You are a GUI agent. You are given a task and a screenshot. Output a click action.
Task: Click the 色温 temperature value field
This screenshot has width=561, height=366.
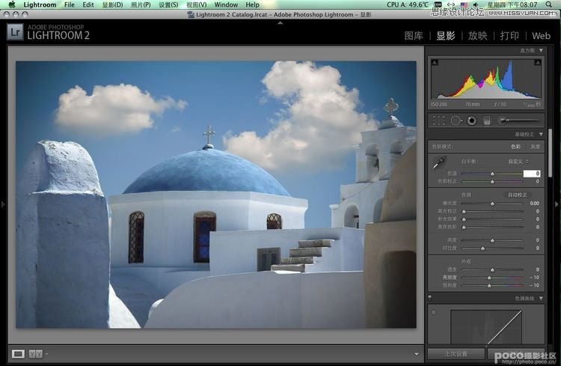(x=531, y=173)
